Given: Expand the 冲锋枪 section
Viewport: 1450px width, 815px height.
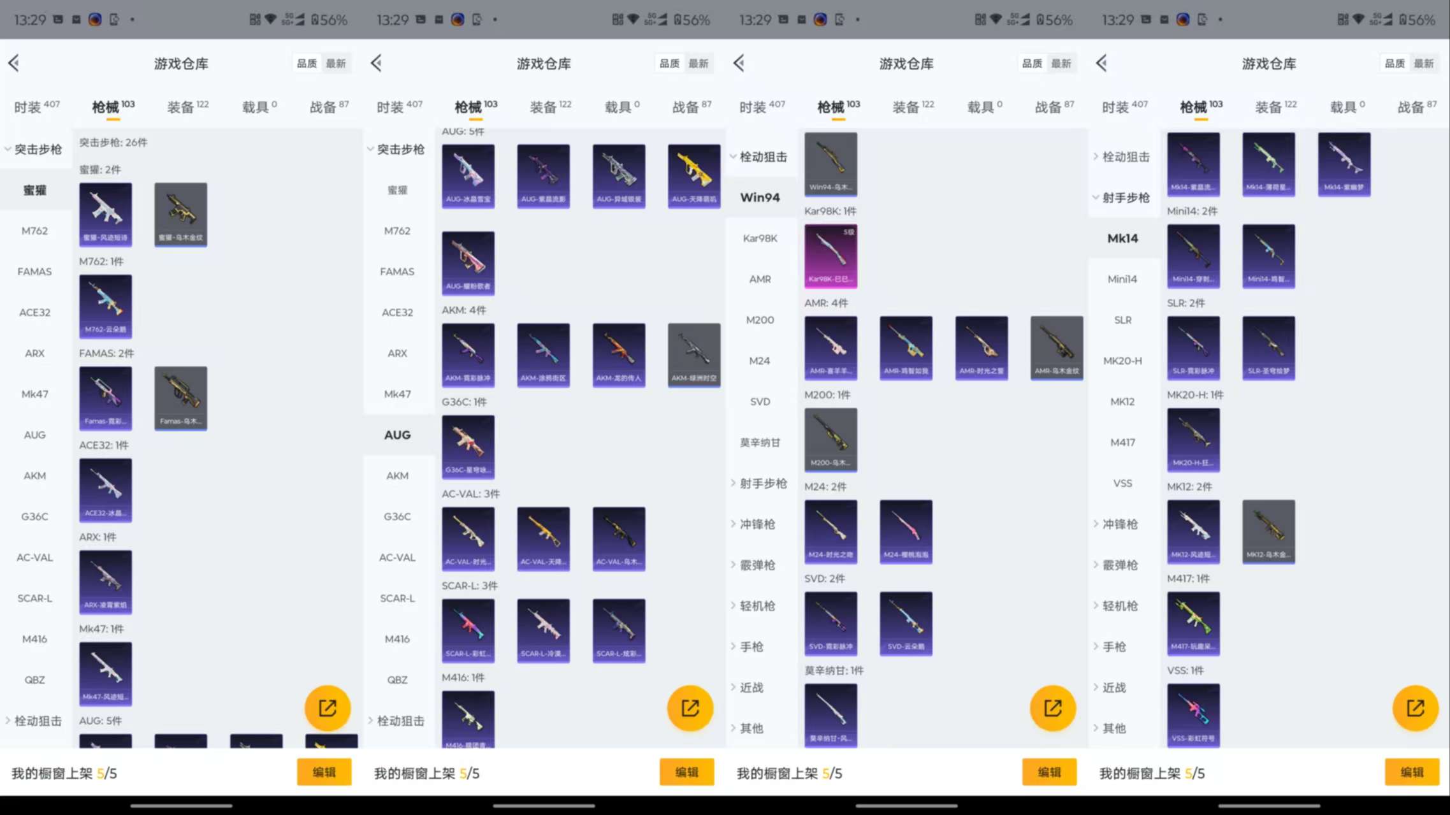Looking at the screenshot, I should [x=758, y=524].
